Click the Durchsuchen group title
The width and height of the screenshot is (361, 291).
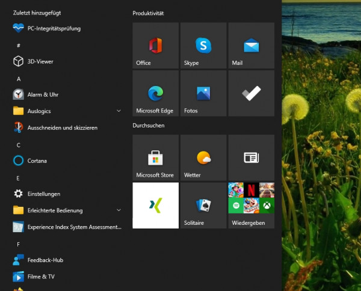click(x=149, y=126)
